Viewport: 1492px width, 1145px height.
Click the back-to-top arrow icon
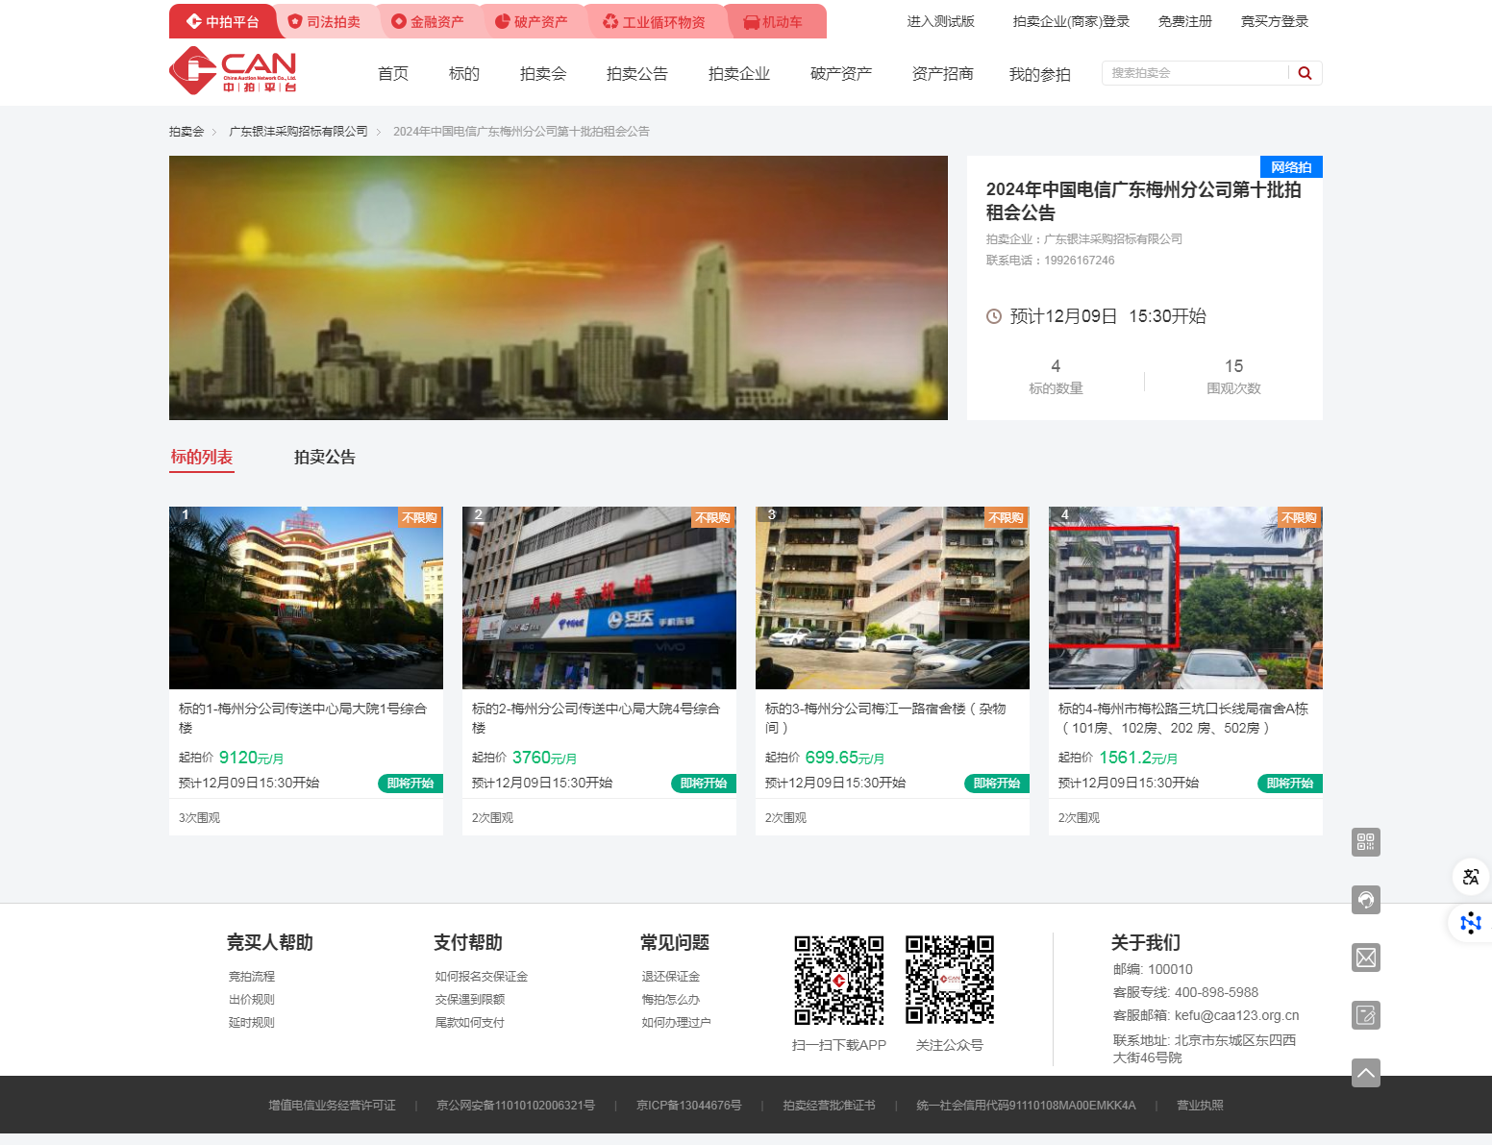point(1366,1073)
